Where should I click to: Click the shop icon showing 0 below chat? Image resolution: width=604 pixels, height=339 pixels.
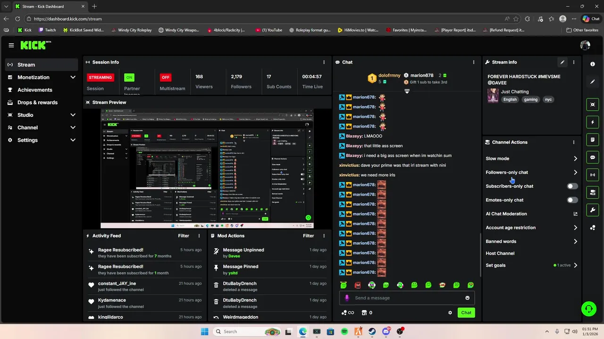(x=367, y=313)
